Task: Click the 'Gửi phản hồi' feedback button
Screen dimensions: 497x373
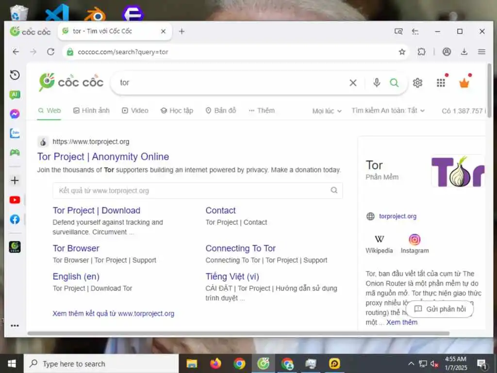Action: (x=440, y=309)
